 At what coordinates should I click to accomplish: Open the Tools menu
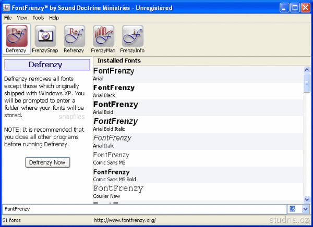point(38,18)
